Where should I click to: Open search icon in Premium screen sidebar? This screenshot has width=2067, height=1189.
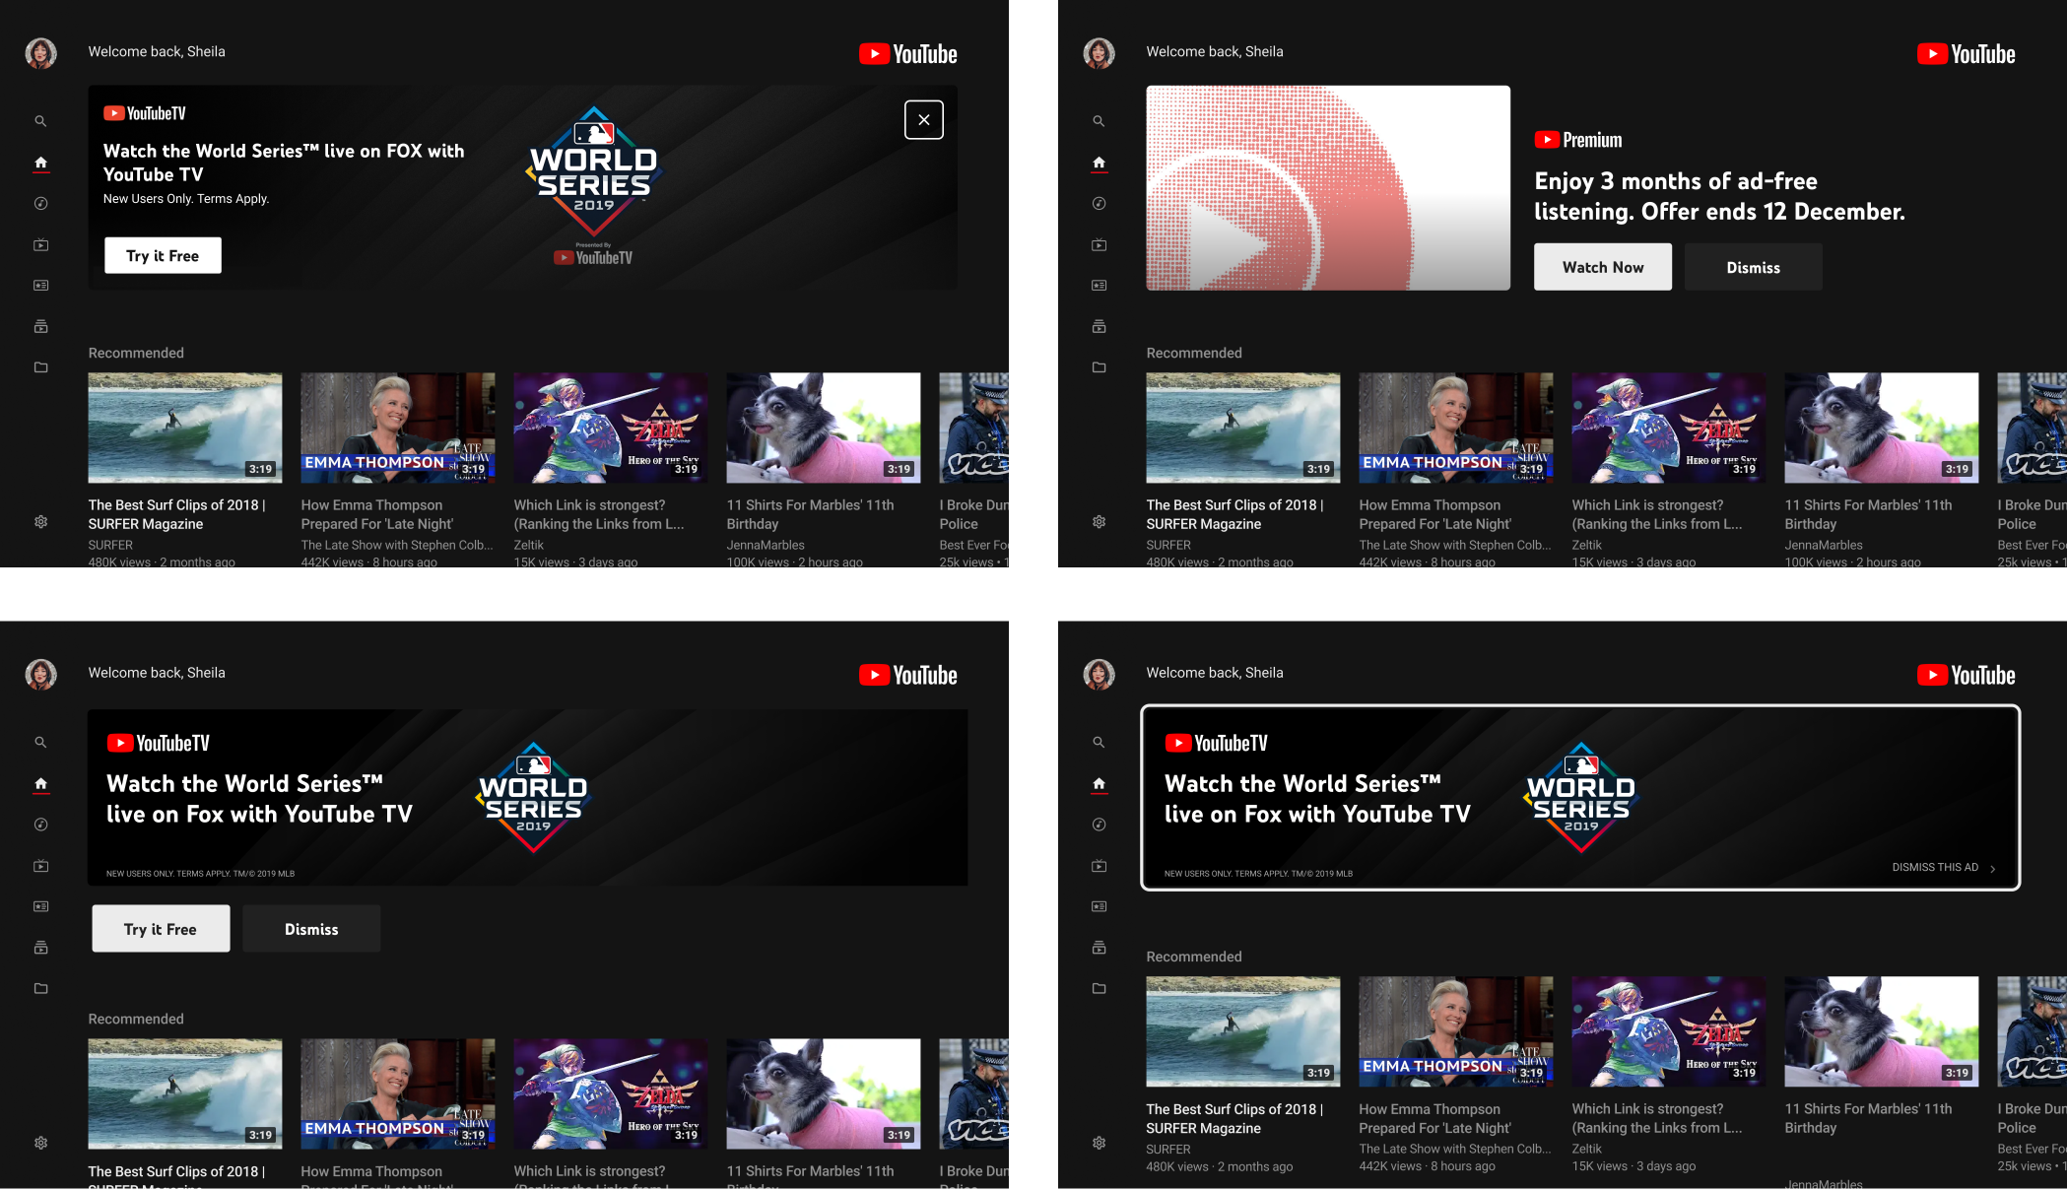1099,121
